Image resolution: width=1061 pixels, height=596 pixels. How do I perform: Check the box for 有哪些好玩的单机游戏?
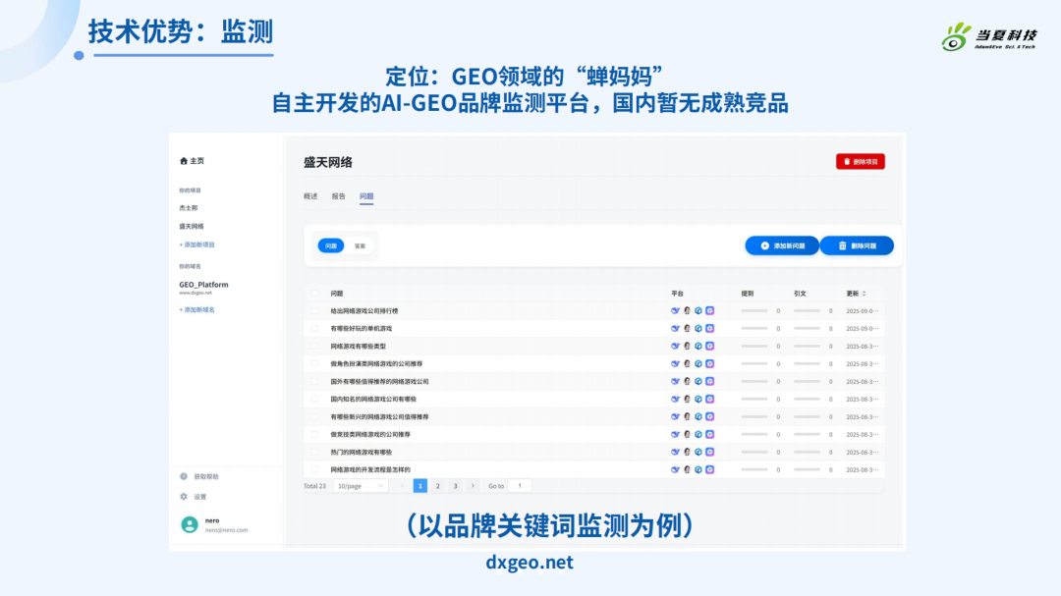314,329
